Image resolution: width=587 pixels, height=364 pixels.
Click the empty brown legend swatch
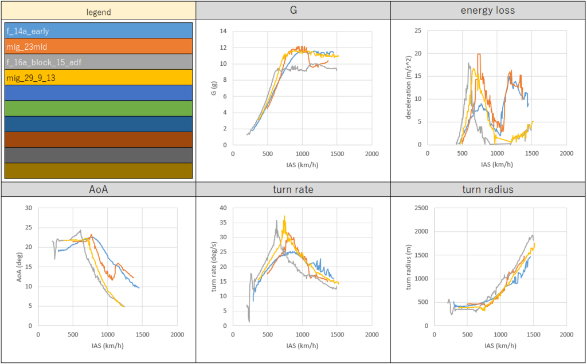pos(98,140)
